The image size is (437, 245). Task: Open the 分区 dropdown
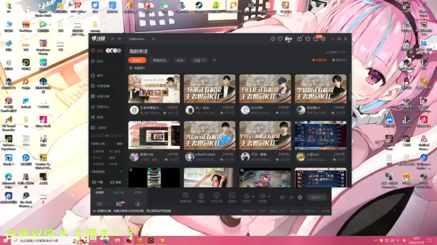199,60
